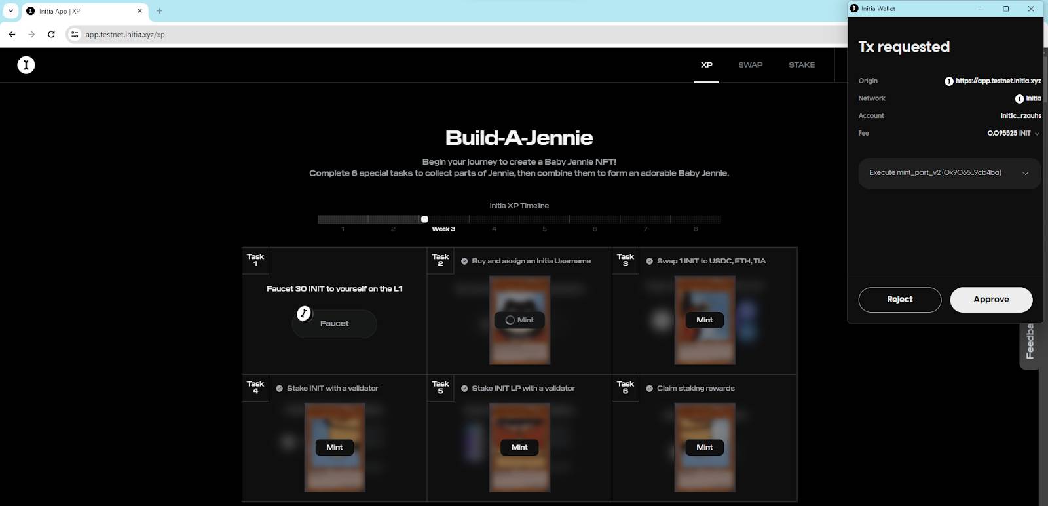Click the account address init1c...rzauhs
This screenshot has height=506, width=1048.
click(1020, 116)
